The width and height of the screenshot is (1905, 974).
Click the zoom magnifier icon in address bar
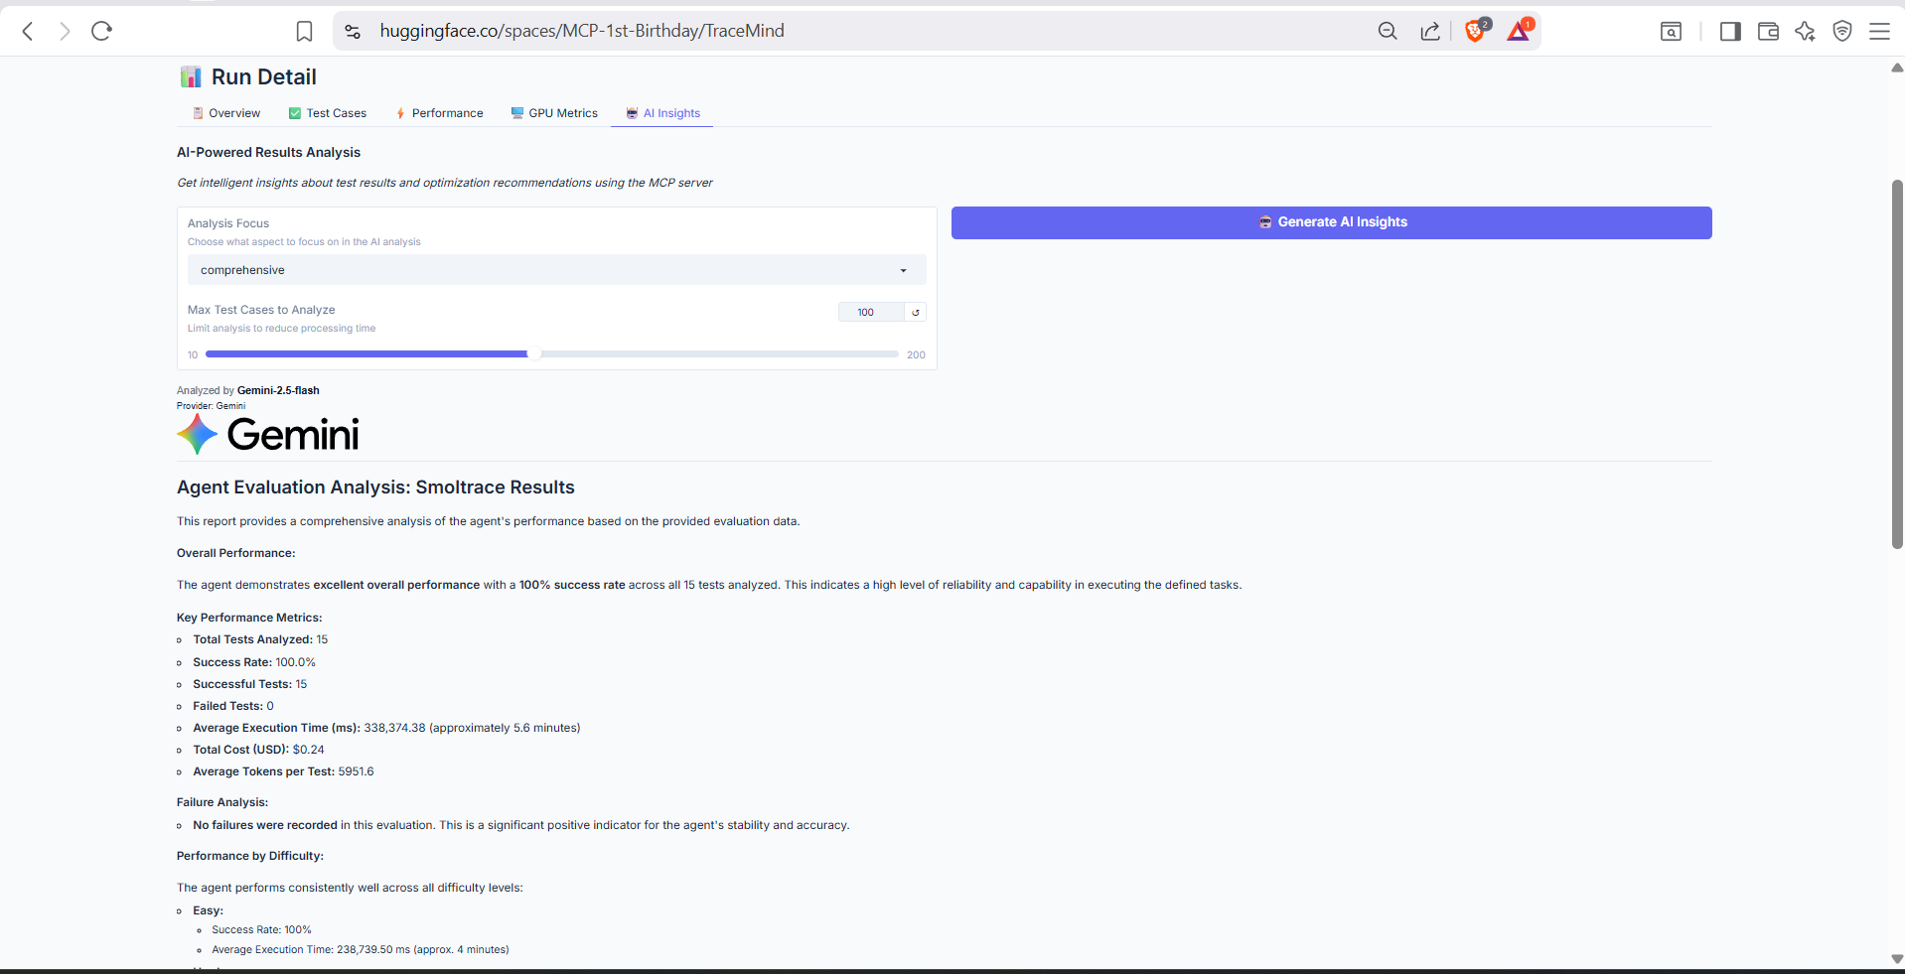click(1388, 32)
